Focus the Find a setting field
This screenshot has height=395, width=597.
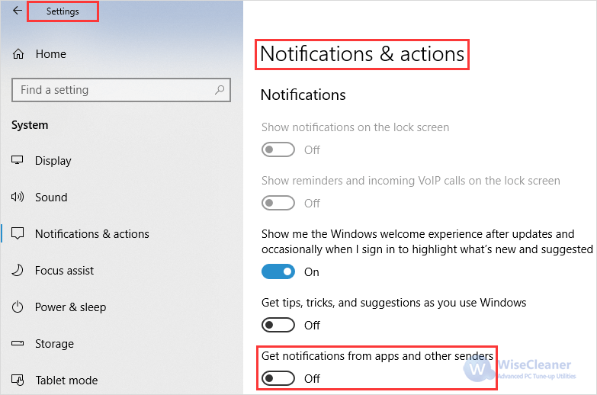coord(121,90)
